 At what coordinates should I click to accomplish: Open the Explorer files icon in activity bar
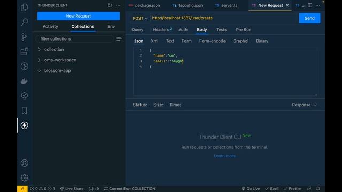point(24,7)
